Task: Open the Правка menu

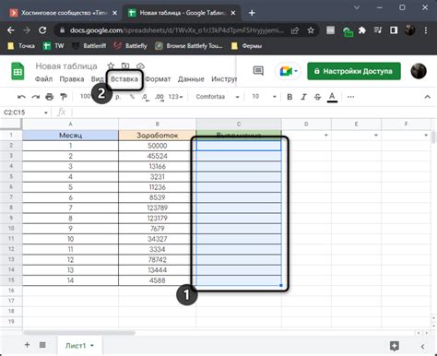Action: tap(72, 79)
